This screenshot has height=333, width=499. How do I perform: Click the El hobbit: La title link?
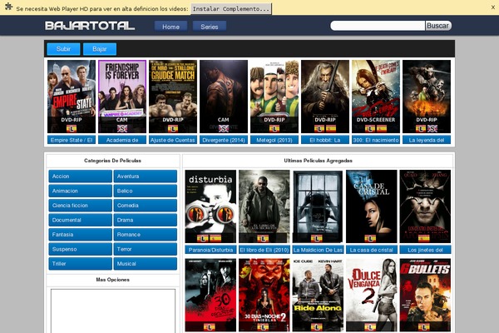point(325,140)
